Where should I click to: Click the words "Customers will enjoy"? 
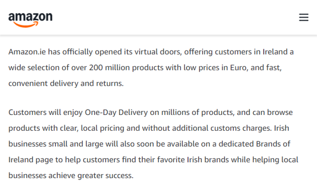(45, 113)
